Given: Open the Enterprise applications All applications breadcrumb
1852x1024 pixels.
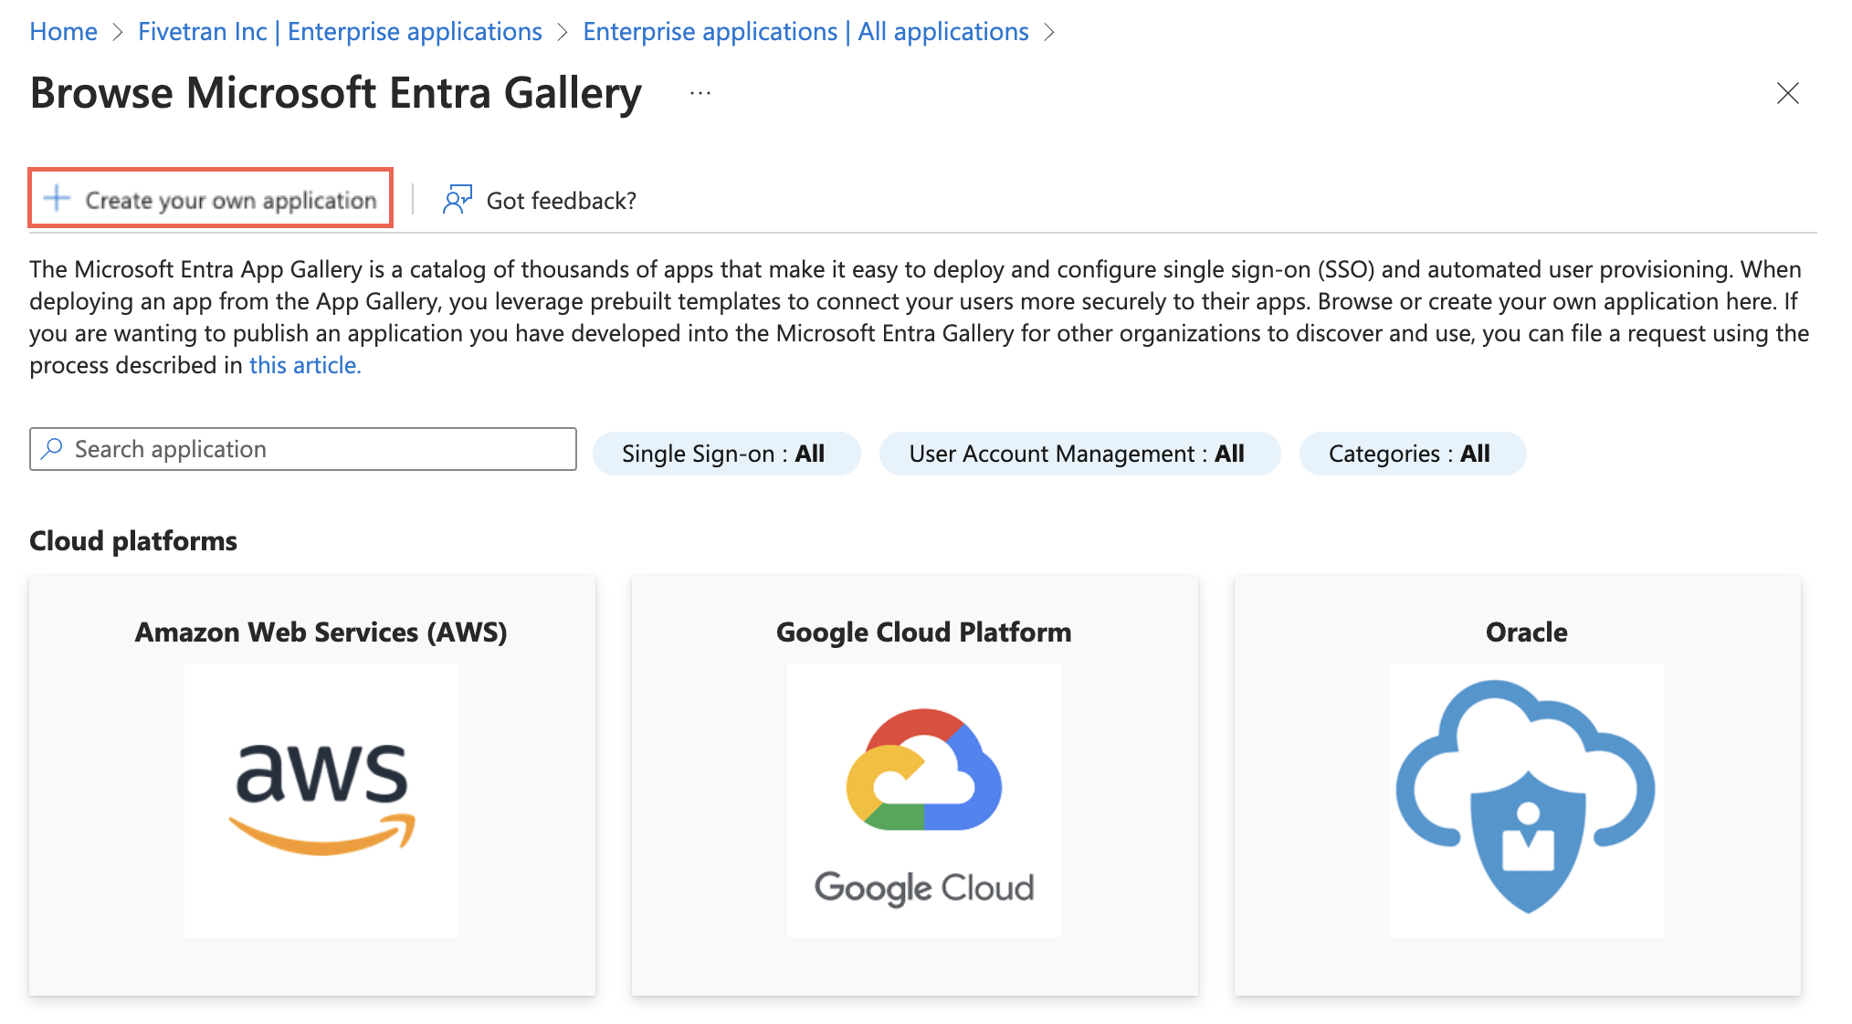Looking at the screenshot, I should 805,31.
